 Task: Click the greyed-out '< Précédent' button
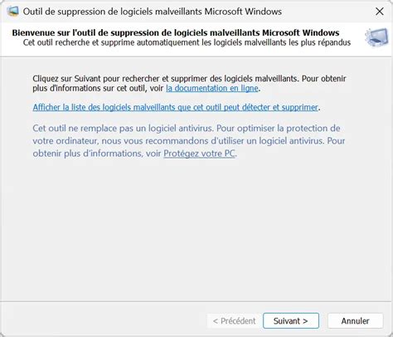tap(234, 320)
